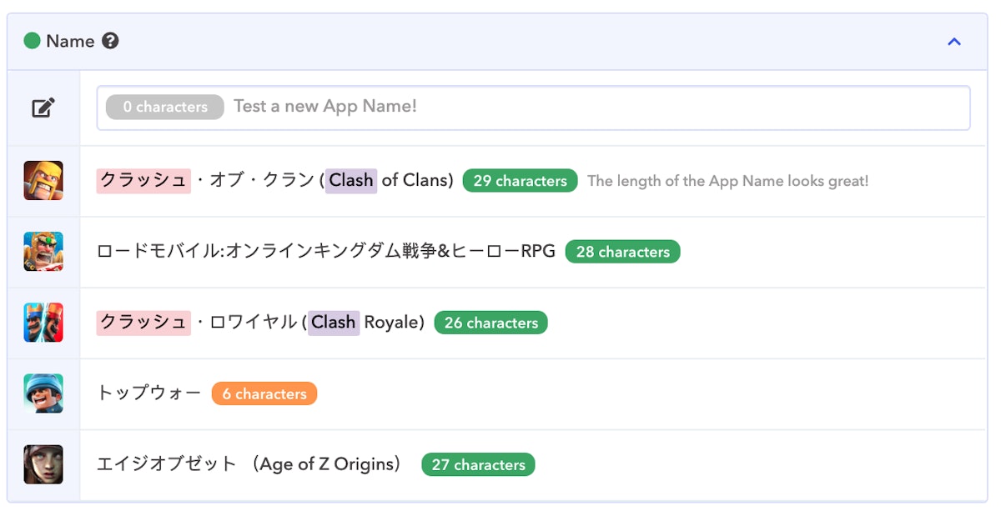Collapse the Name section with chevron

click(x=954, y=42)
